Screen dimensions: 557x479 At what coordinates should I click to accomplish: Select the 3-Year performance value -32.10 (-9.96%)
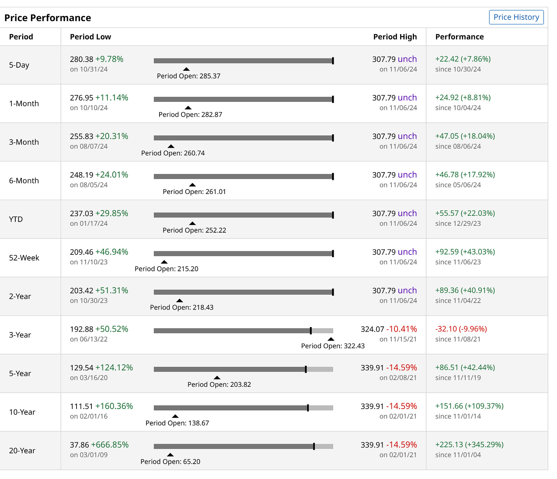[461, 329]
